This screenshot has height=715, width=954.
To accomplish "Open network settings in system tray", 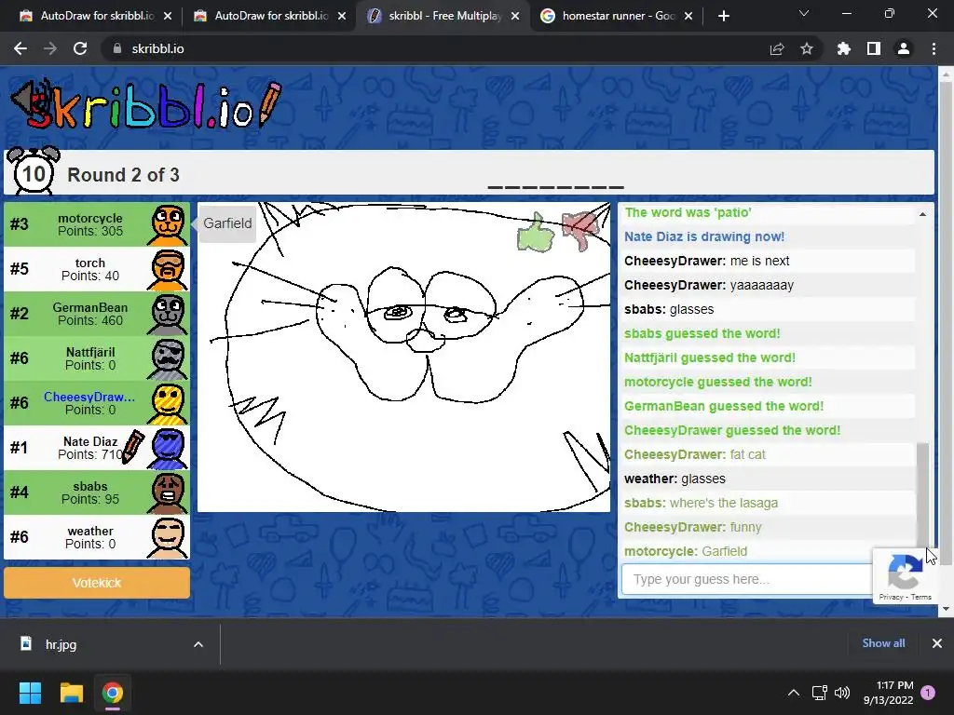I will 819,693.
